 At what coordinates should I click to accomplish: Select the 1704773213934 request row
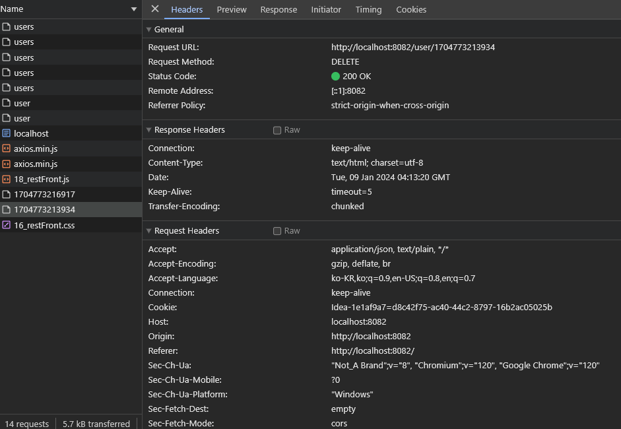[71, 209]
